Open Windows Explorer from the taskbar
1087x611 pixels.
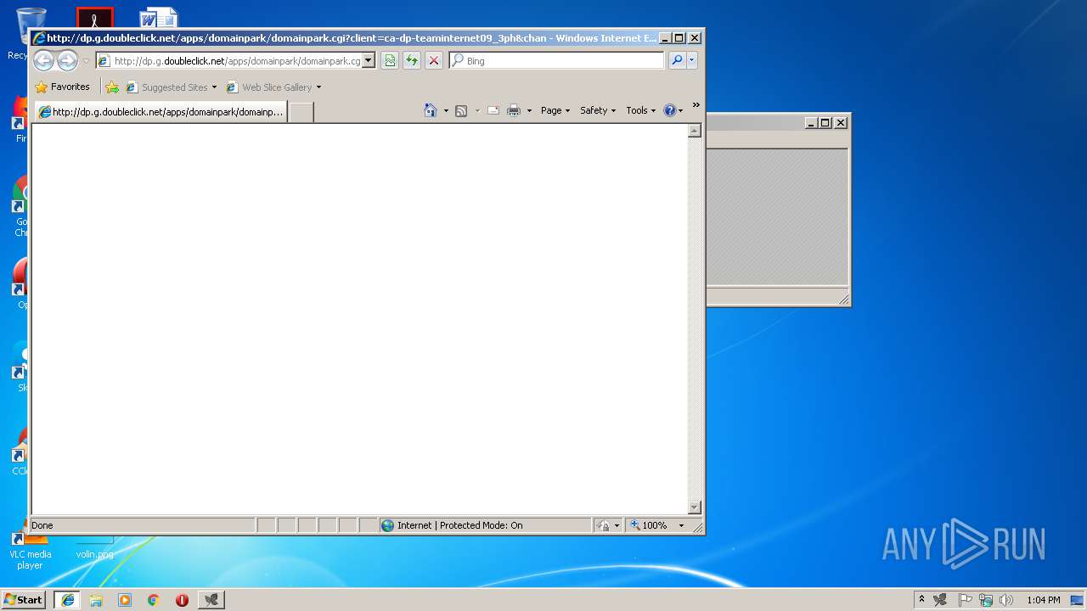coord(96,599)
